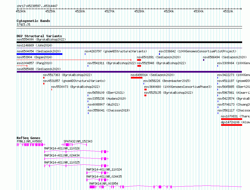Viewport: 250px width, 190px height.
Task: Click the nsv5554090 (ByrskaBishop2022) variant label
Action: pyautogui.click(x=41, y=39)
